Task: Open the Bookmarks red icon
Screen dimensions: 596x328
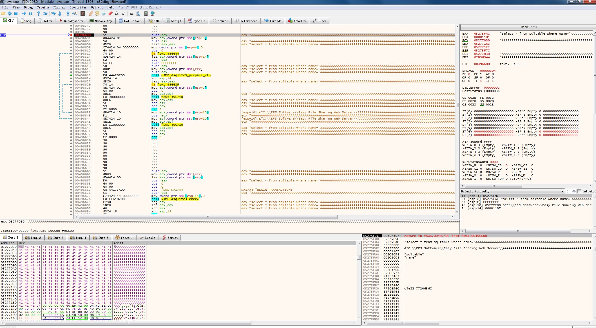Action: click(110, 14)
